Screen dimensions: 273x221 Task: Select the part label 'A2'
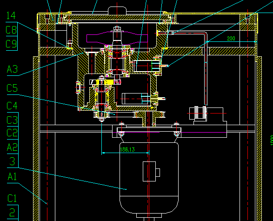coord(12,147)
